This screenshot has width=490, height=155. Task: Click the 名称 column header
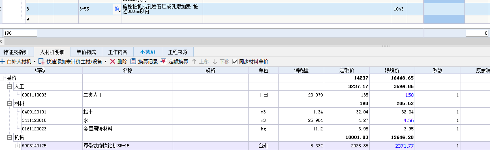tap(128, 70)
